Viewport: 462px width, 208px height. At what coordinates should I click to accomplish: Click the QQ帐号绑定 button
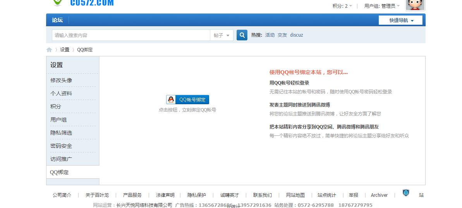(x=188, y=100)
